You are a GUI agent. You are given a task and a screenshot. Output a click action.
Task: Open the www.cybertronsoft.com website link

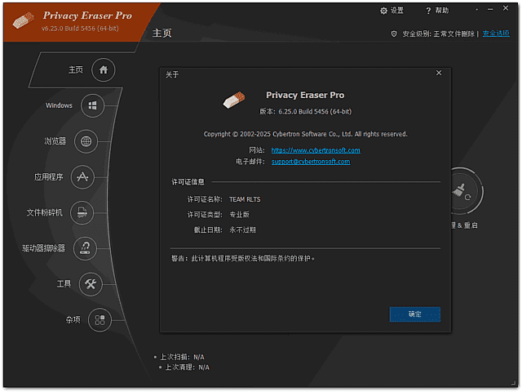click(316, 150)
